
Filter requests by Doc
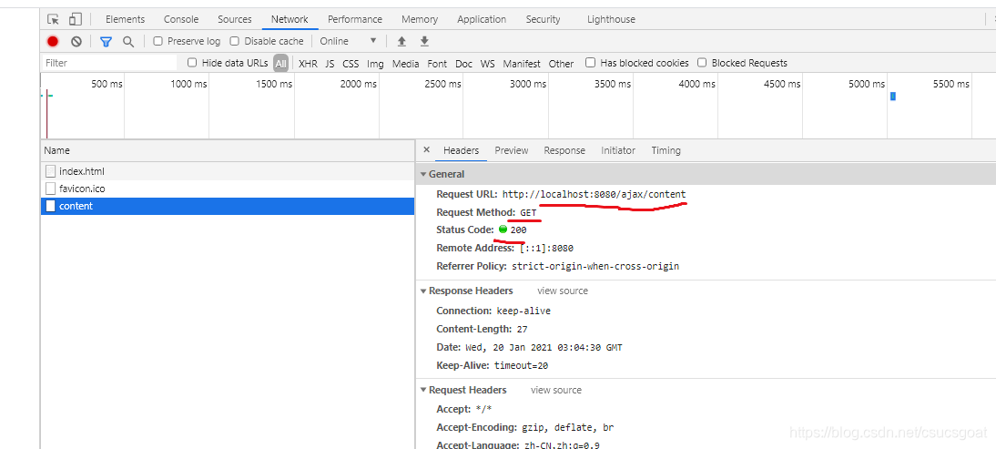(463, 64)
